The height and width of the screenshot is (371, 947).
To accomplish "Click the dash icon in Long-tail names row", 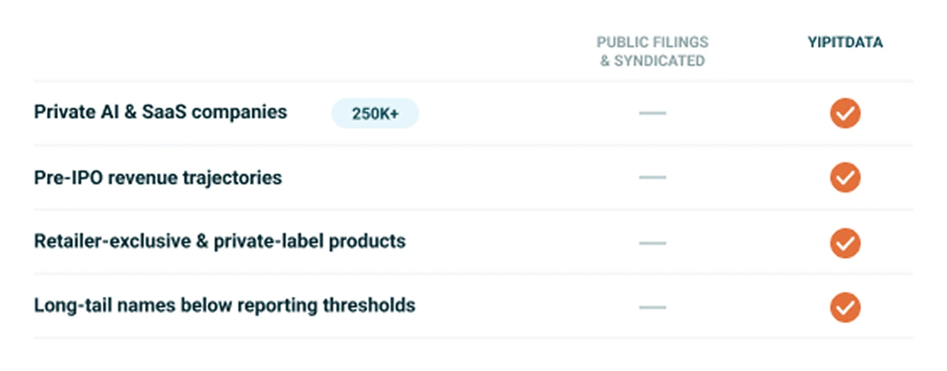I will pos(652,307).
